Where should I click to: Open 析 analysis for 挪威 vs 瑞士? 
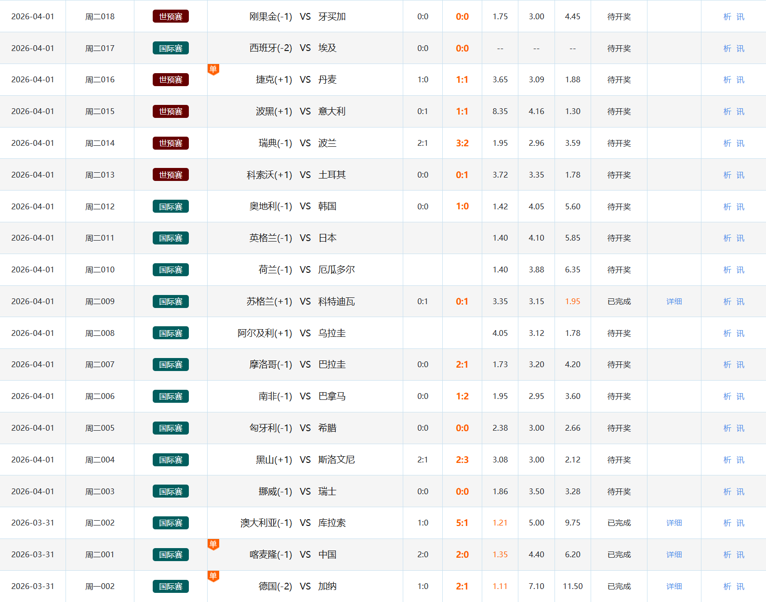click(x=727, y=492)
